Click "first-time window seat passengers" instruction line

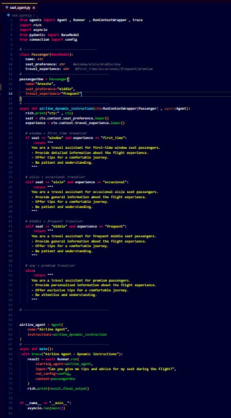point(95,148)
